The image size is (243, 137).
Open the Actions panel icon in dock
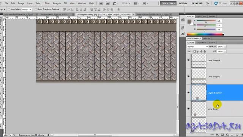183,33
